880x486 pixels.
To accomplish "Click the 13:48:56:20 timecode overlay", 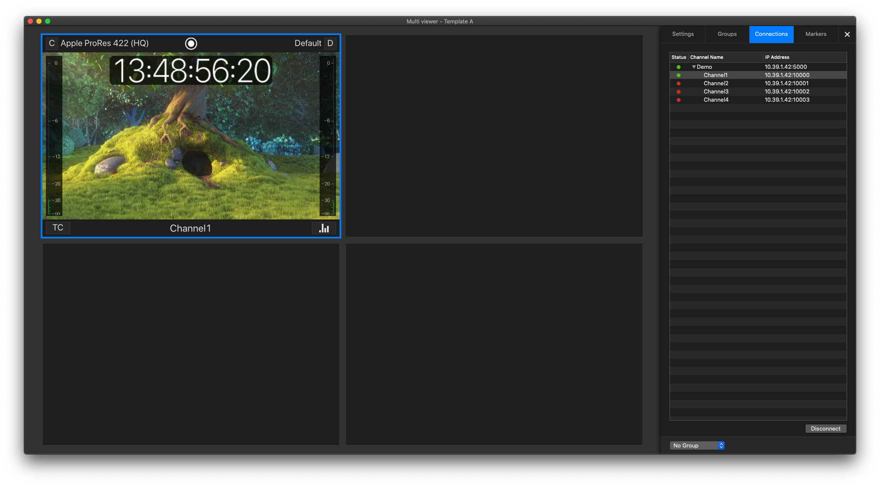I will 191,71.
